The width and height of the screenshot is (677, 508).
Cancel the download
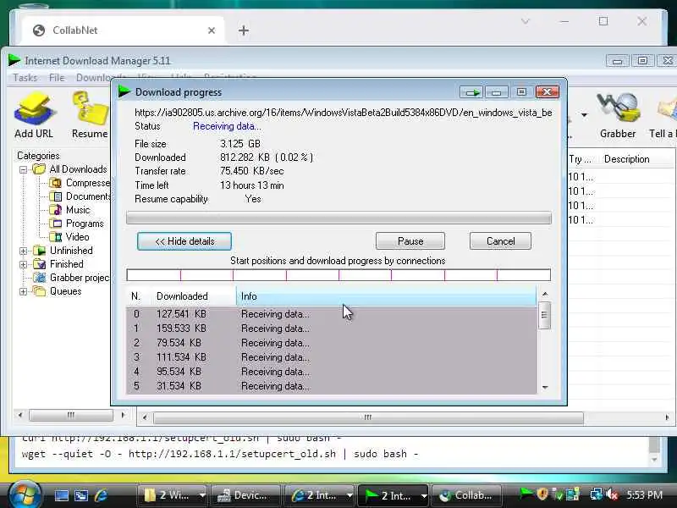(500, 241)
